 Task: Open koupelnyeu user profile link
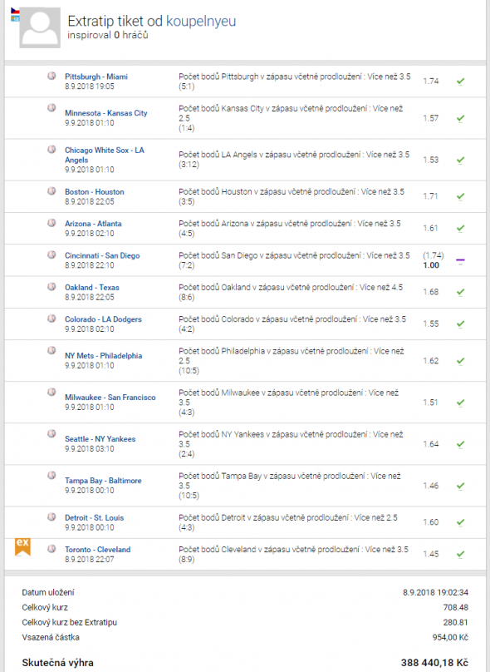pos(201,21)
